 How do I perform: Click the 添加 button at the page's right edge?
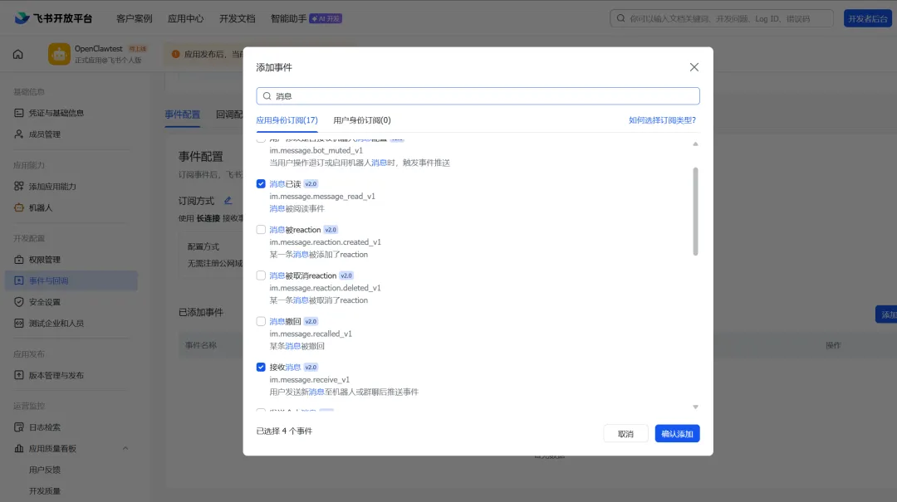[886, 314]
